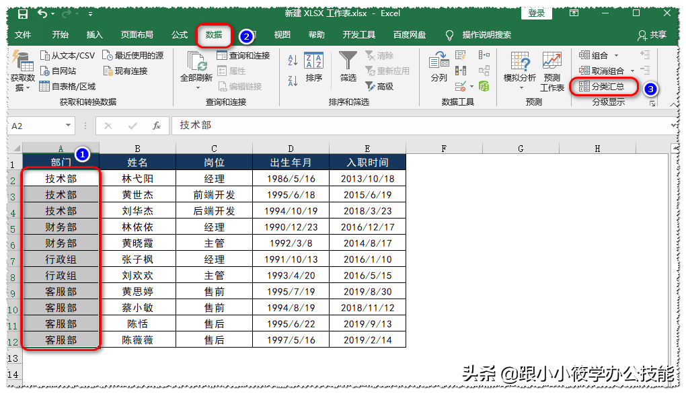
Task: Click 最近使用的源 icon
Action: [107, 56]
